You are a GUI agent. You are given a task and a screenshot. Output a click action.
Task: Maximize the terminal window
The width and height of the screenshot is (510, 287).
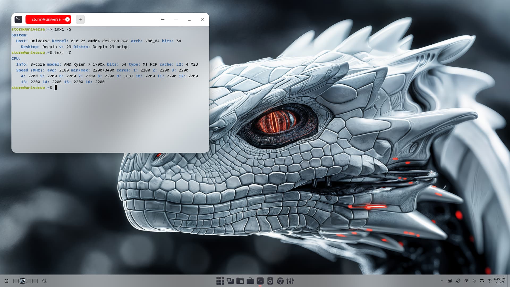189,19
